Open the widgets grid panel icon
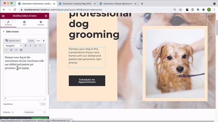This screenshot has width=218, height=122. pyautogui.click(x=46, y=16)
